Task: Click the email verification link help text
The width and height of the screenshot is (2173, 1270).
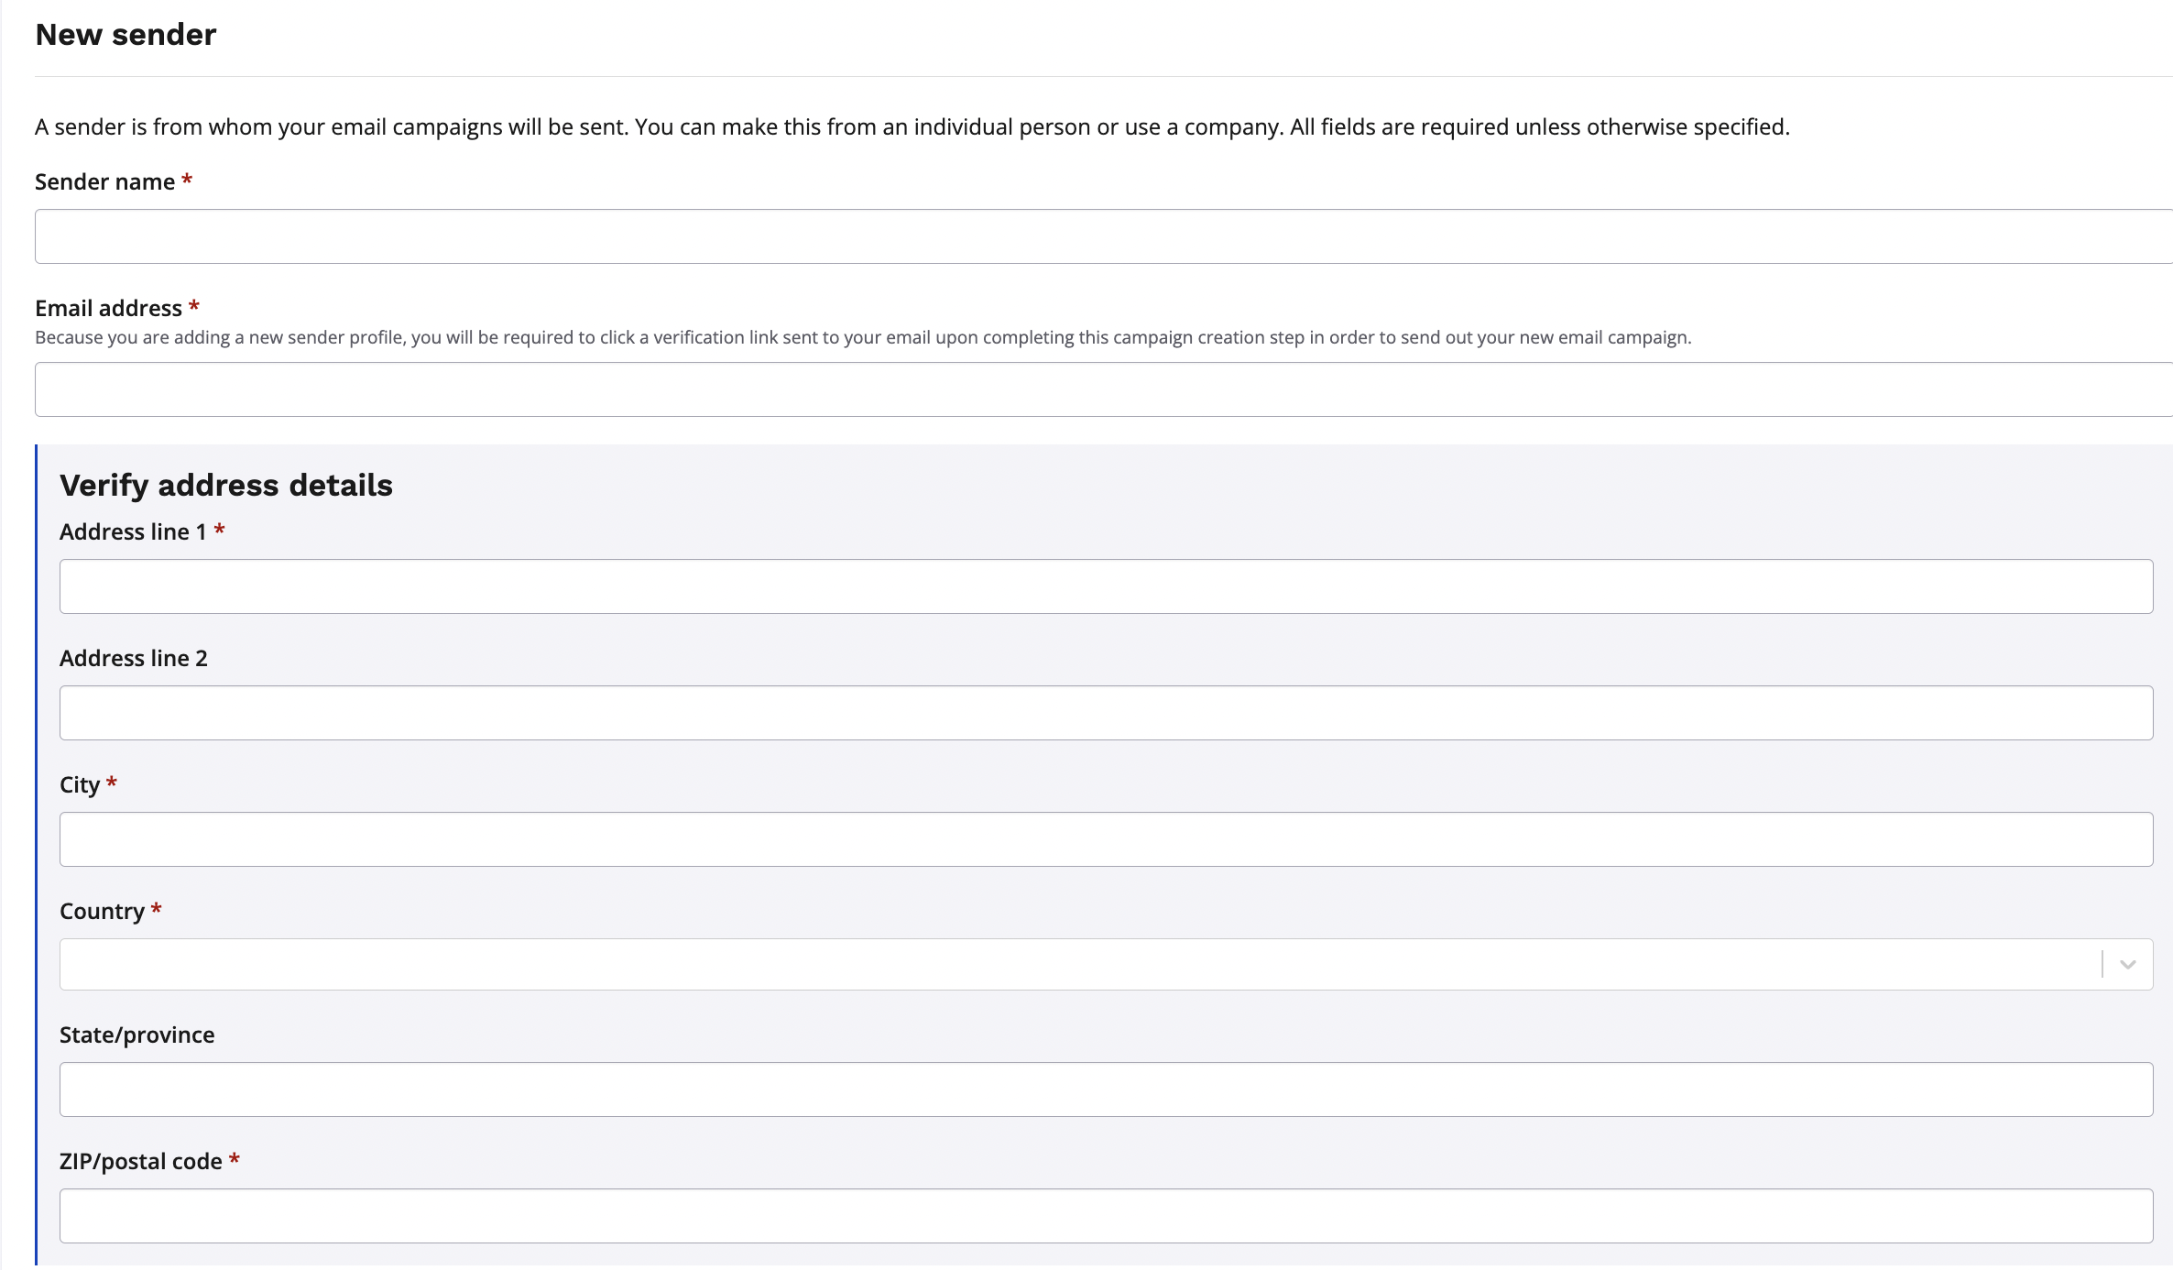Action: pos(863,337)
